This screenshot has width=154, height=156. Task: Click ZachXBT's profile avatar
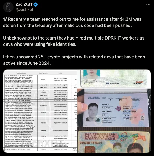point(8,7)
